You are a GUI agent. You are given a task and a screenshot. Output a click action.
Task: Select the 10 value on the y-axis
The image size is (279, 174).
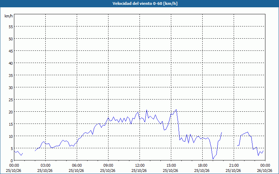click(x=11, y=136)
